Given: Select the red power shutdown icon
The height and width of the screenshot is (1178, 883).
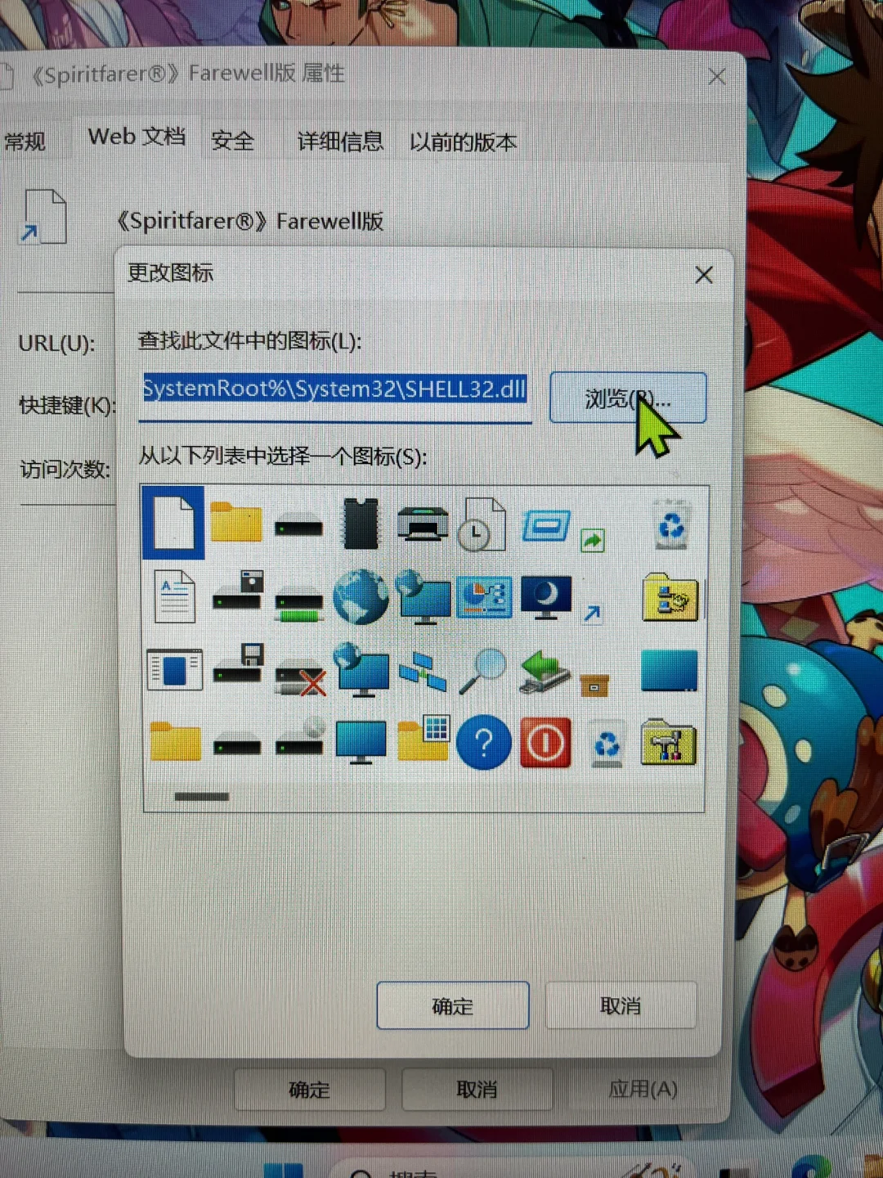Looking at the screenshot, I should [x=545, y=743].
